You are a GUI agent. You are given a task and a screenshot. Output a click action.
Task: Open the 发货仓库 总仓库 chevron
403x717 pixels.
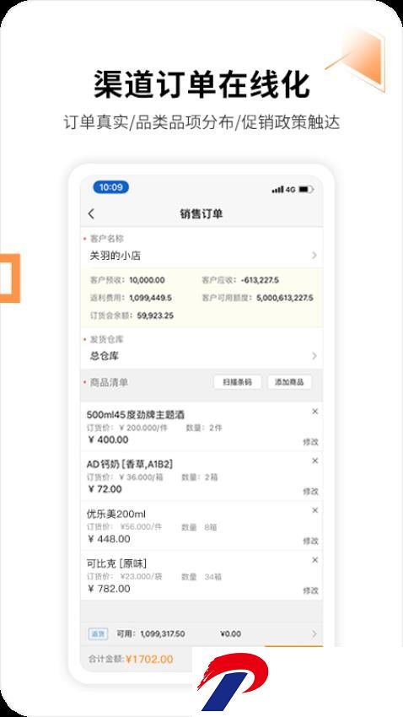pos(314,356)
